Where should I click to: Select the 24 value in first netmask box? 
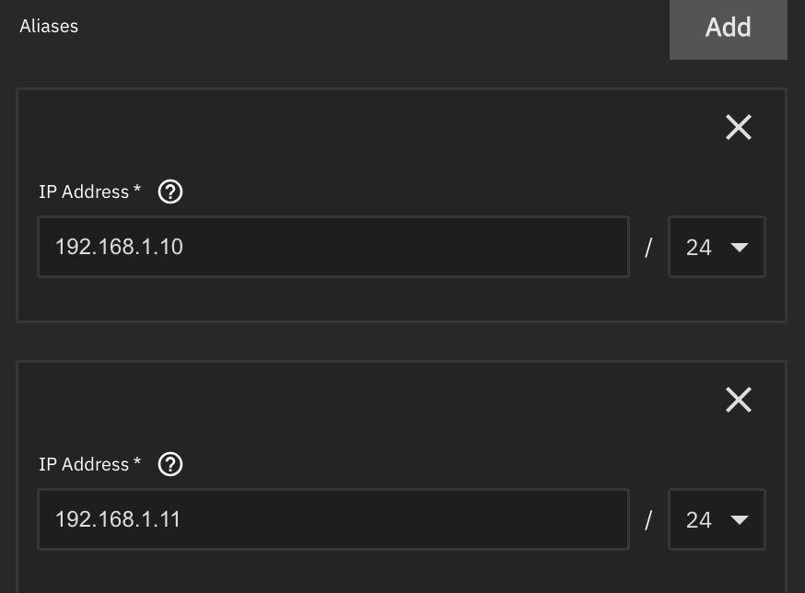pos(699,248)
